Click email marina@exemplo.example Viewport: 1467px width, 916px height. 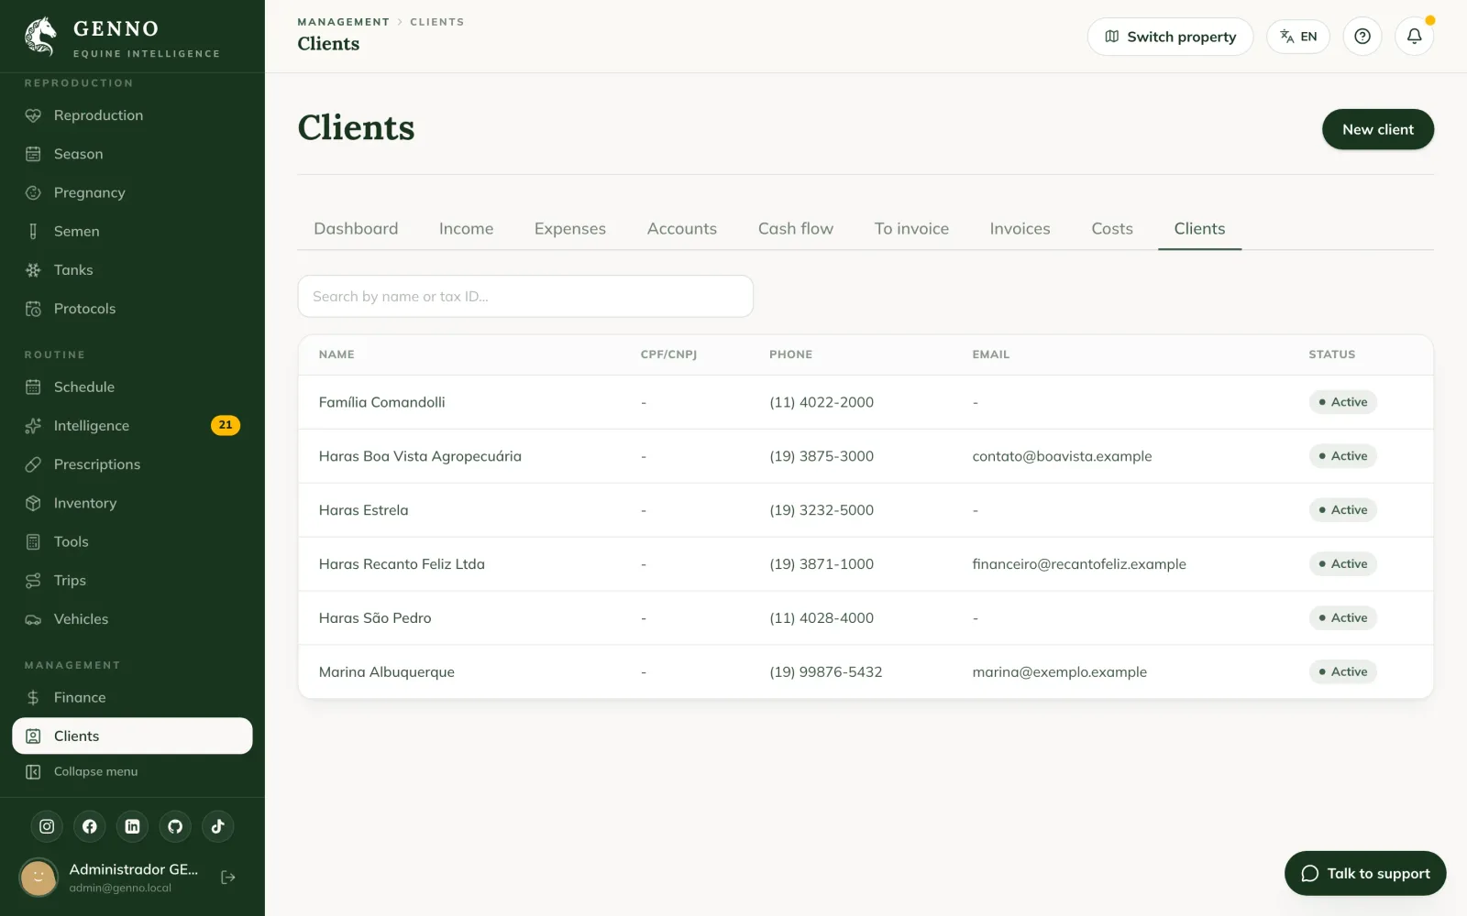tap(1059, 672)
